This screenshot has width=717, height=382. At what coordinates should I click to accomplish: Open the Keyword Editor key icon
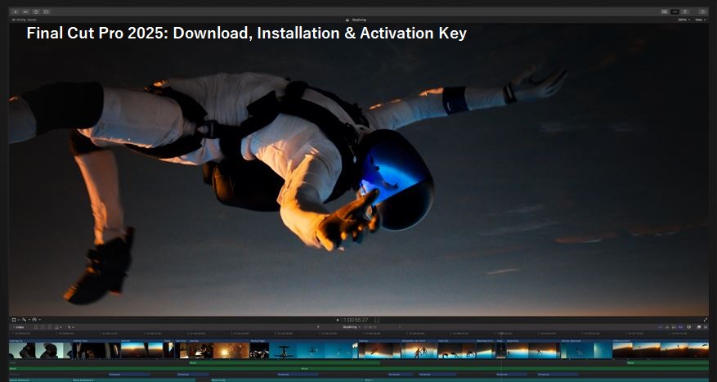coord(26,11)
